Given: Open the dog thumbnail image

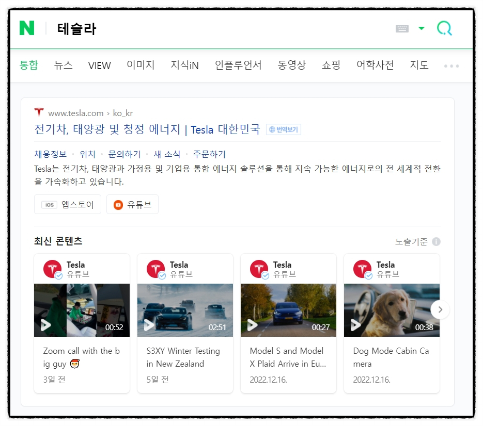Looking at the screenshot, I should click(x=392, y=310).
